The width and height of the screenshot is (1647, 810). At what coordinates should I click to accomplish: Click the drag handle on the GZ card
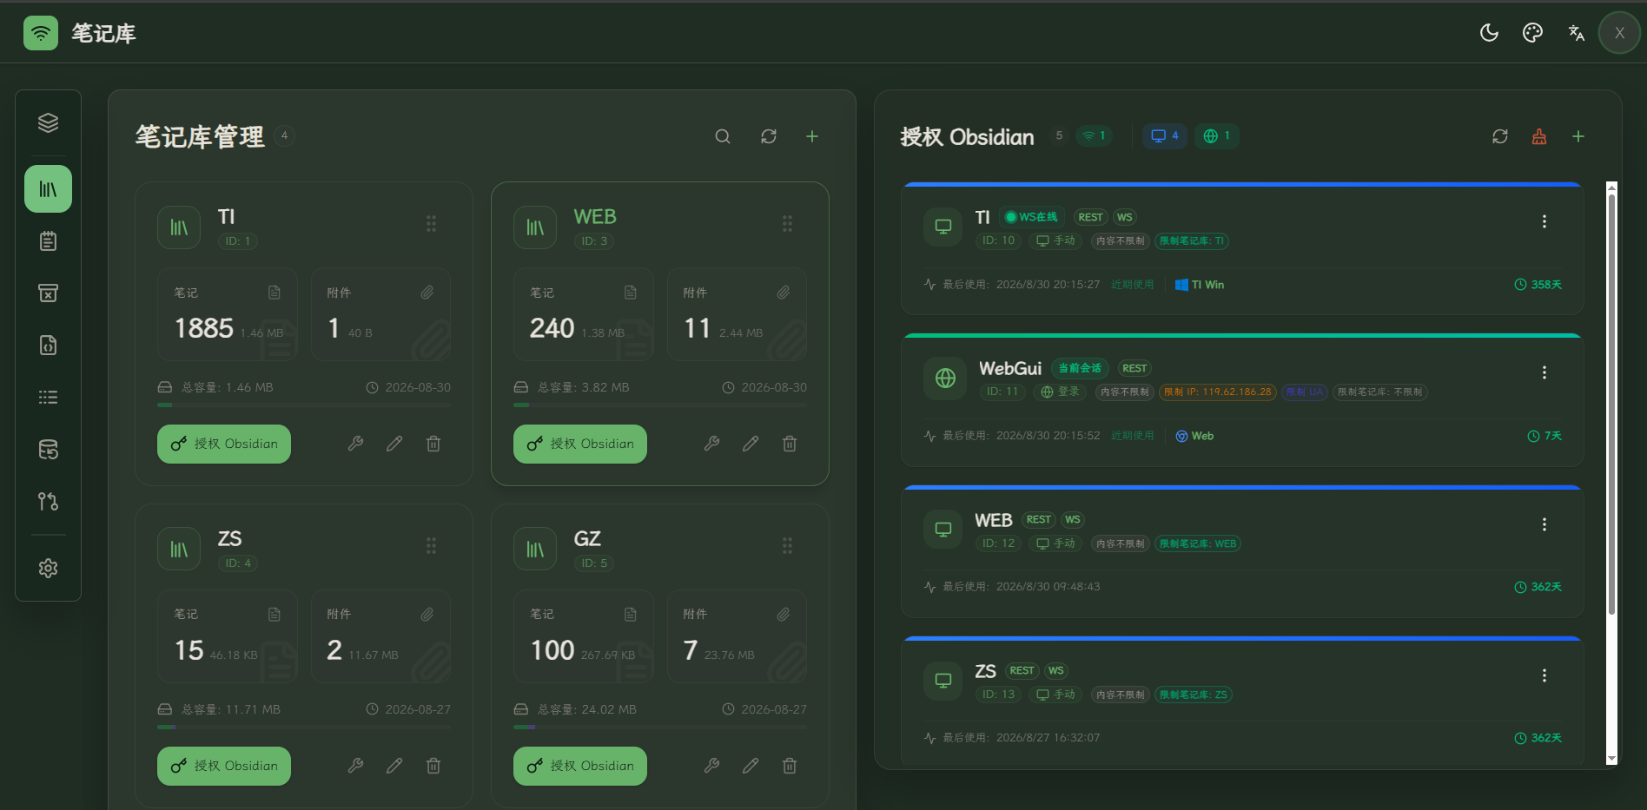tap(787, 546)
